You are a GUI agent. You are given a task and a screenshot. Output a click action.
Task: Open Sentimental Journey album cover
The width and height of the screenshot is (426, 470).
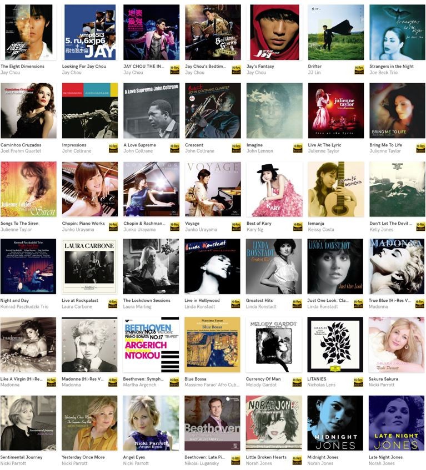pos(28,423)
